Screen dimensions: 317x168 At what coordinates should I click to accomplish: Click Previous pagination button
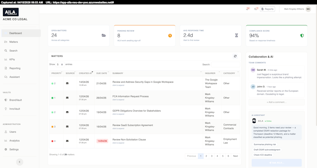pyautogui.click(x=191, y=156)
